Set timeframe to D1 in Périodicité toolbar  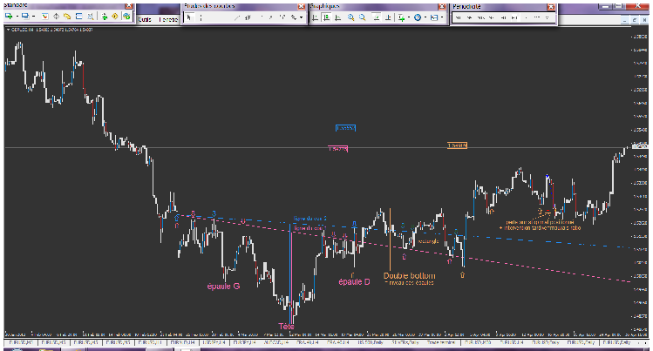[x=526, y=17]
